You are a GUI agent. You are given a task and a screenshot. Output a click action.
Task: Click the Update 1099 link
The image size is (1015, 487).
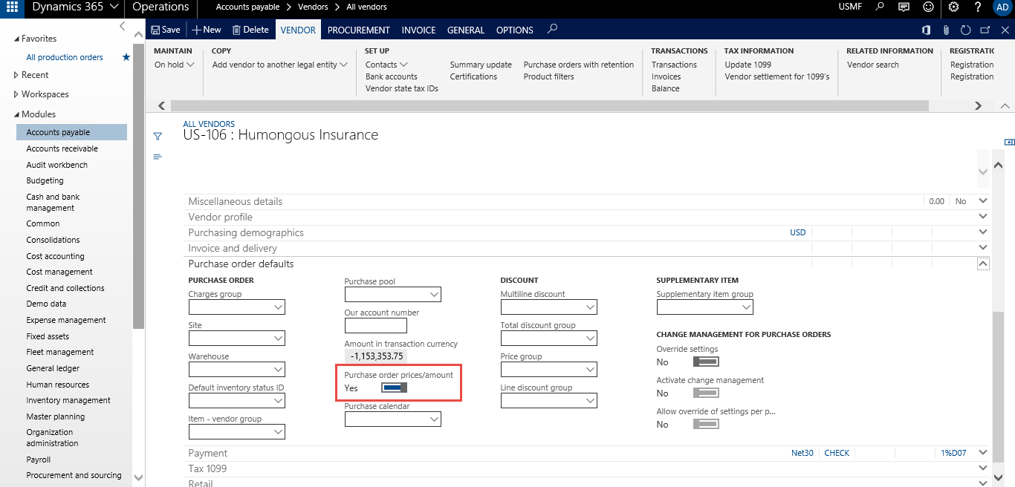(x=747, y=65)
